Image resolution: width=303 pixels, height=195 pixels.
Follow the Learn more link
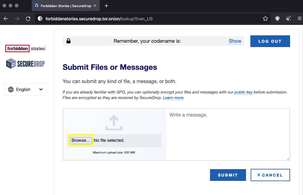[173, 98]
